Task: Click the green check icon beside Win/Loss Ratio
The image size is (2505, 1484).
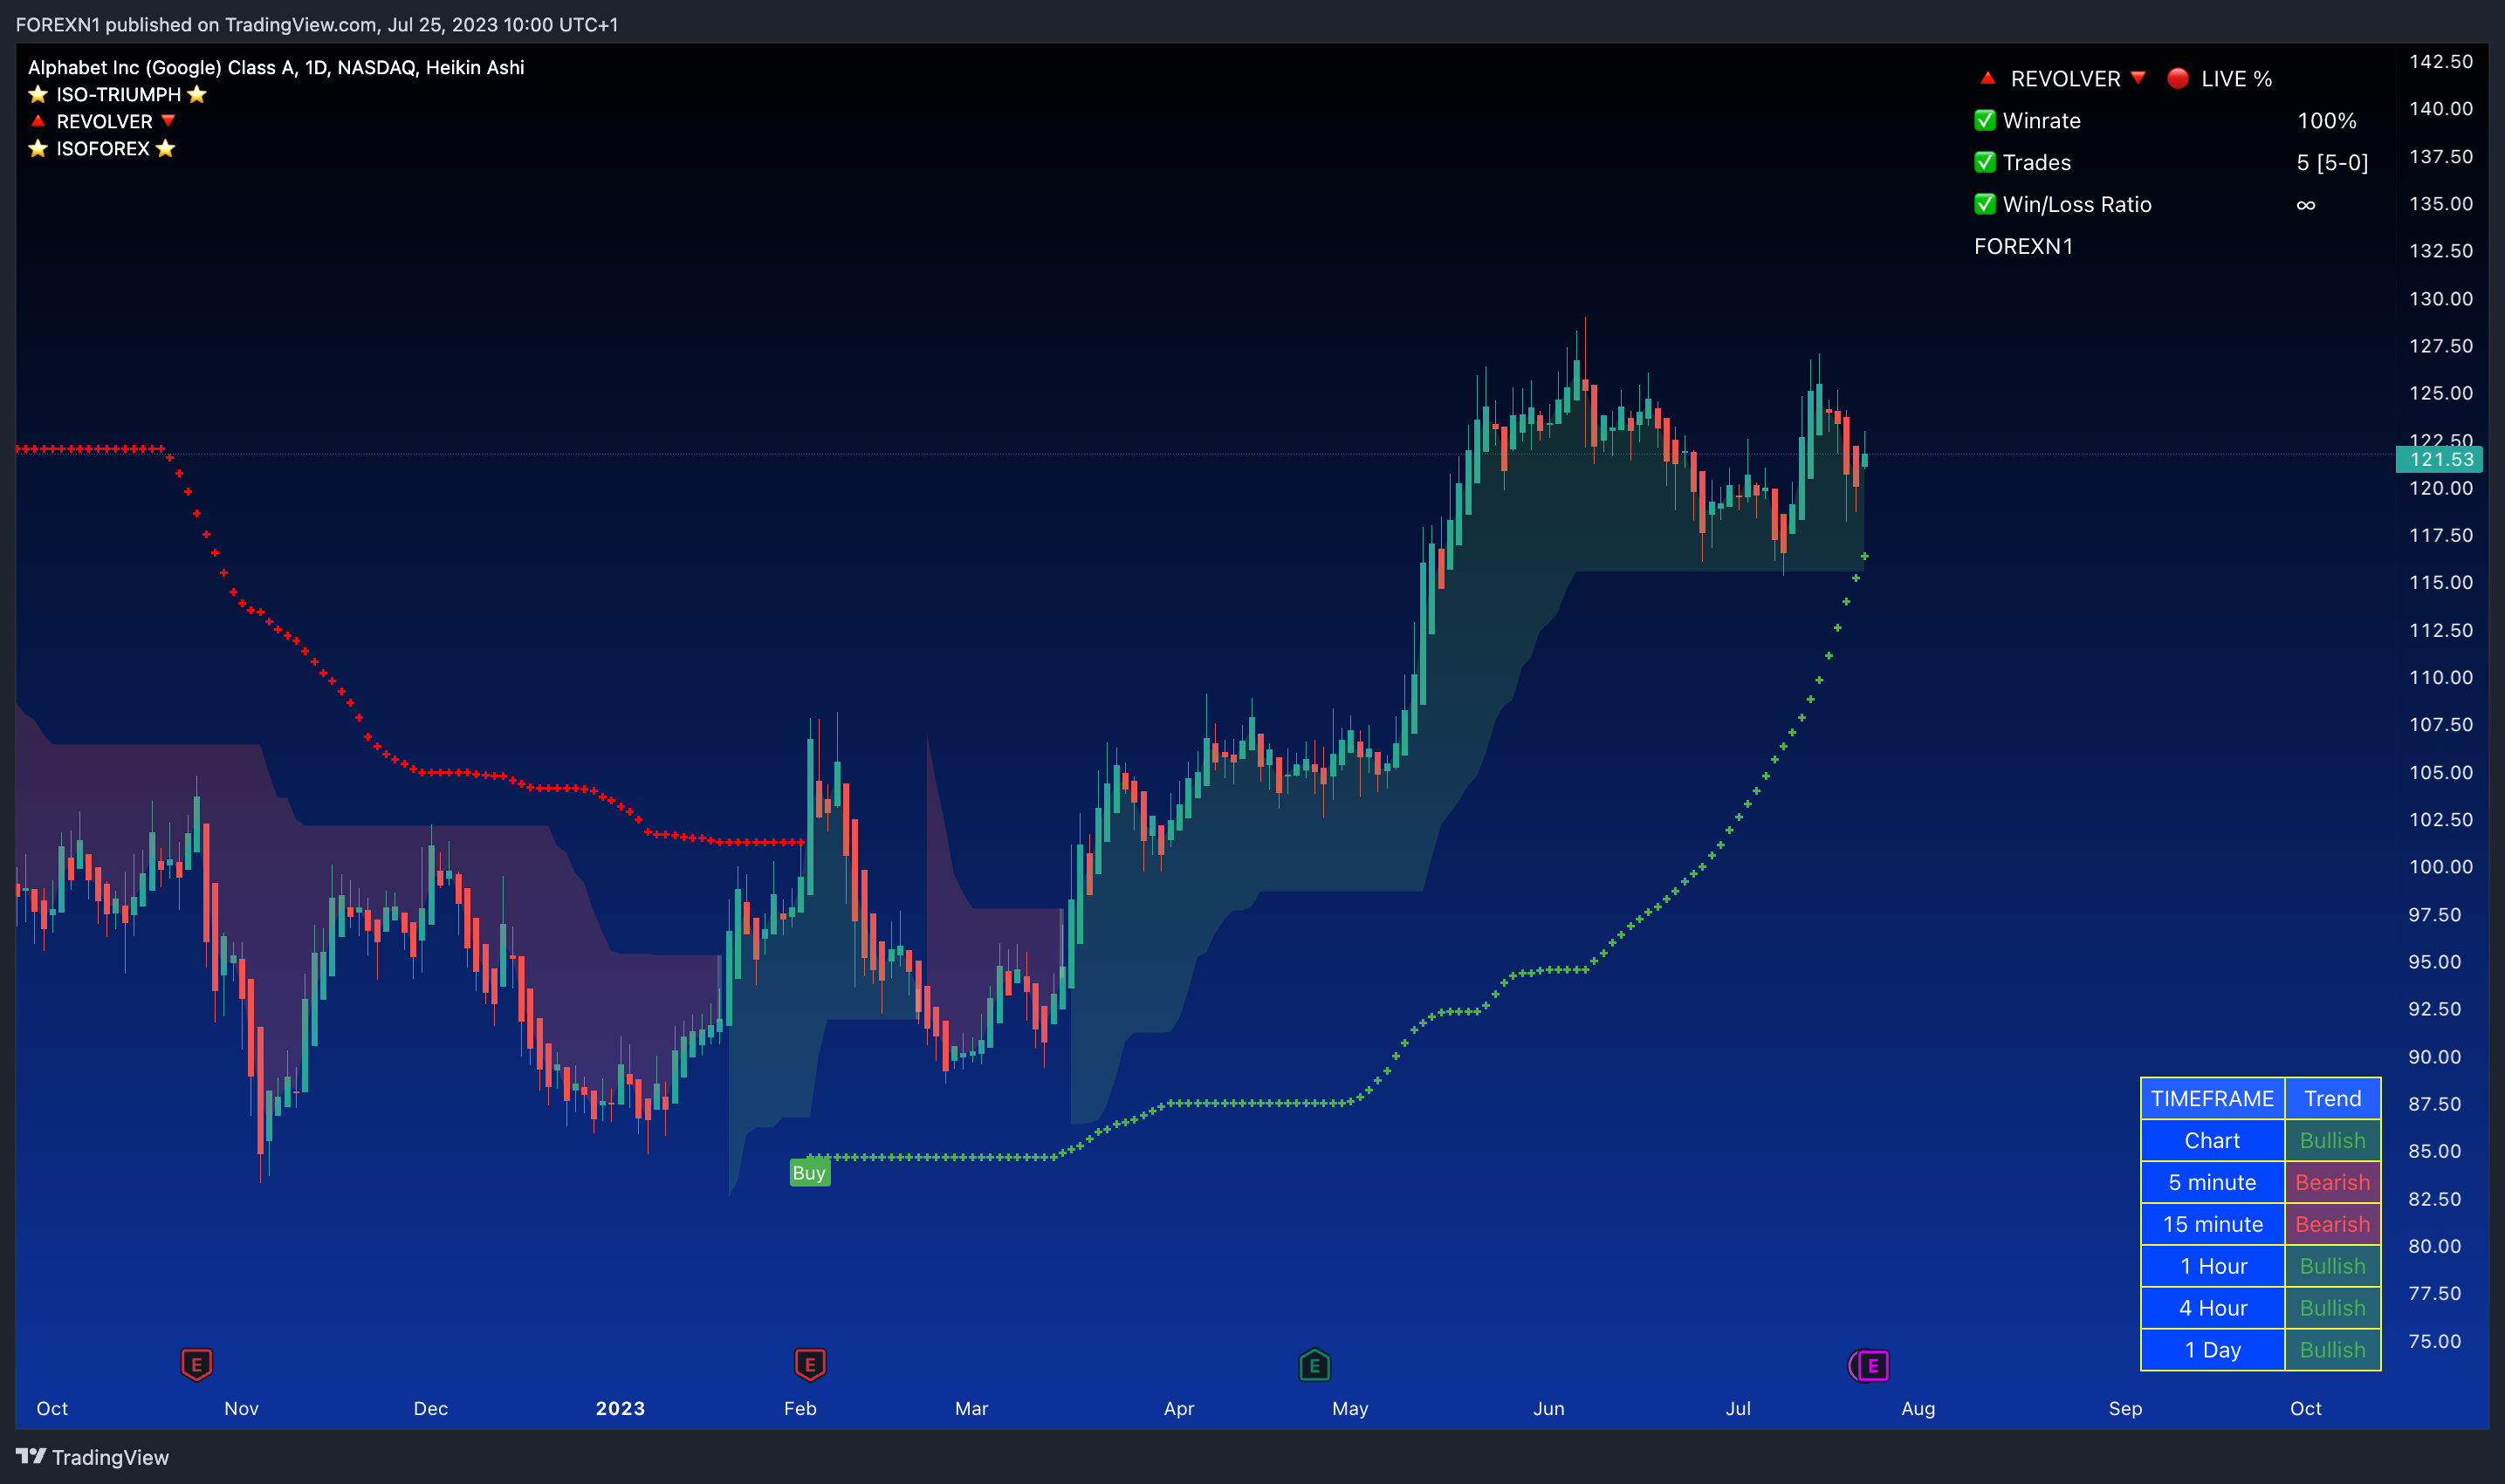Action: coord(1985,204)
